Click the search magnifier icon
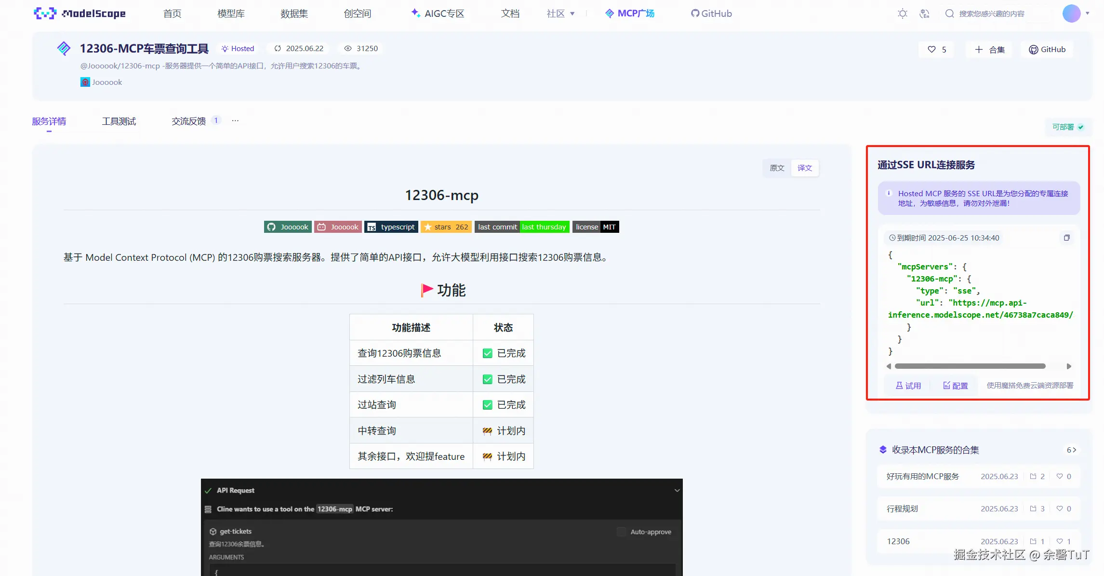1104x576 pixels. click(x=949, y=13)
